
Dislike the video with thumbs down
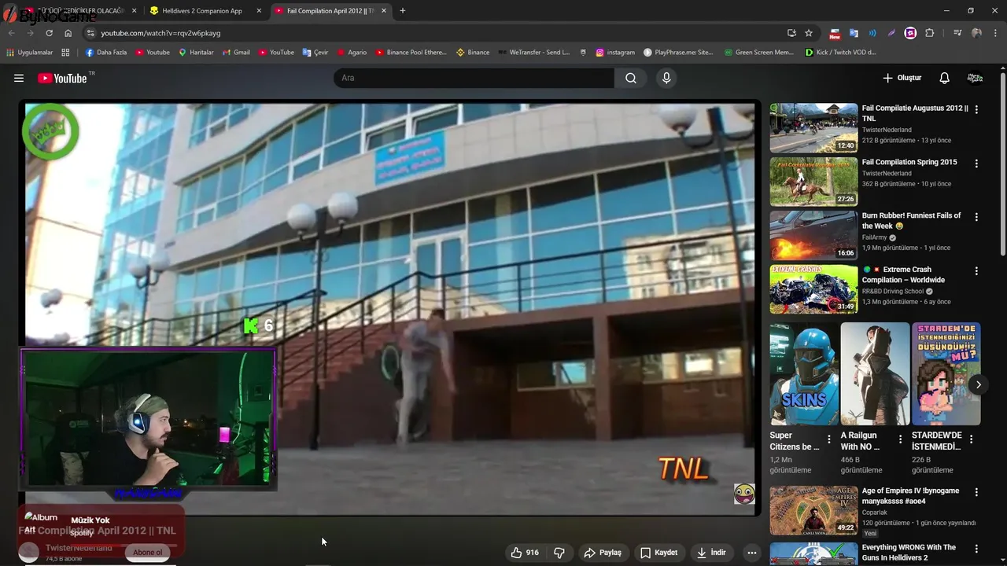(x=559, y=553)
